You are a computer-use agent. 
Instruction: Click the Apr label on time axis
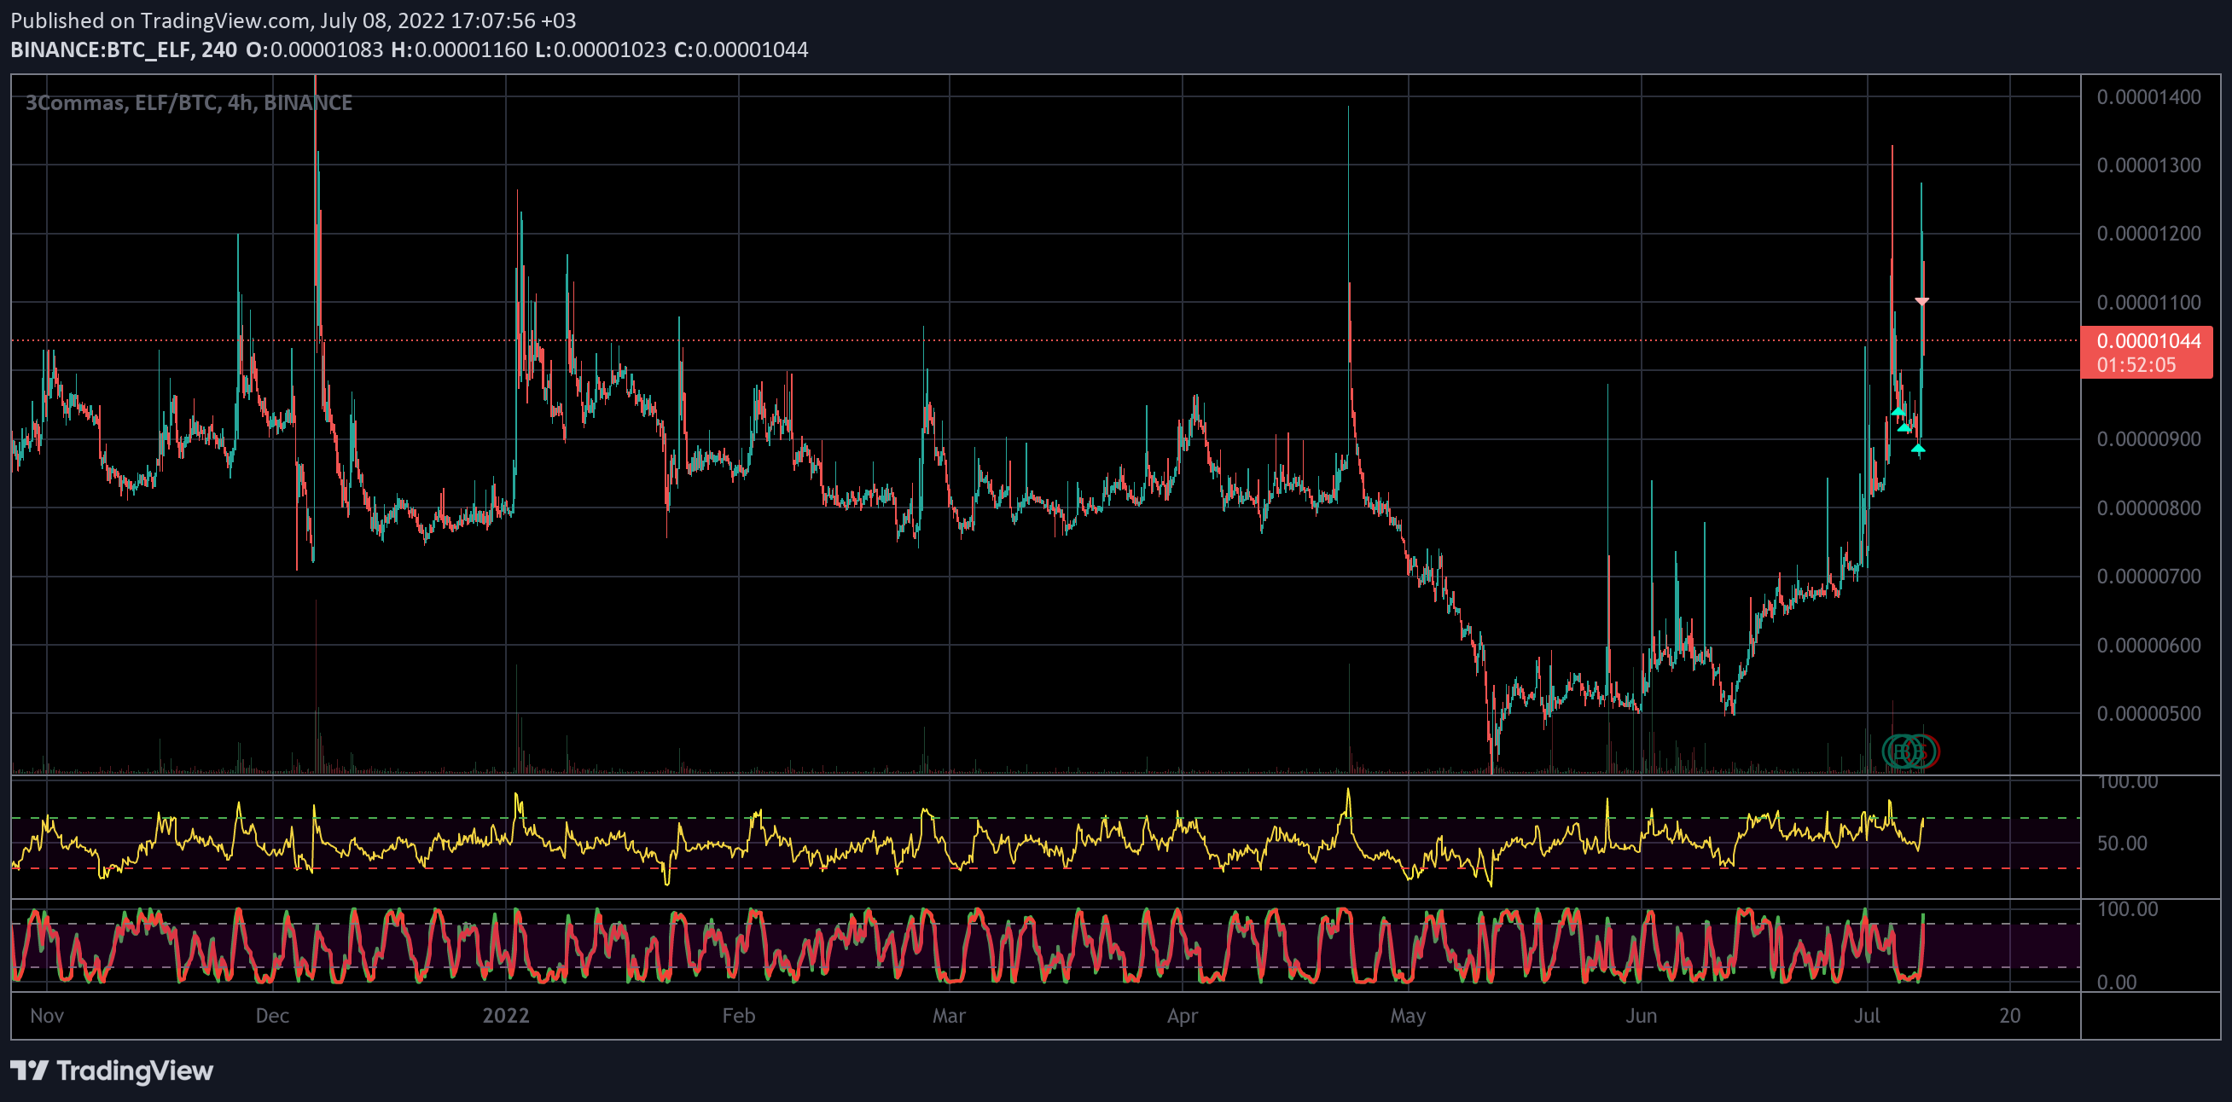(1182, 1015)
